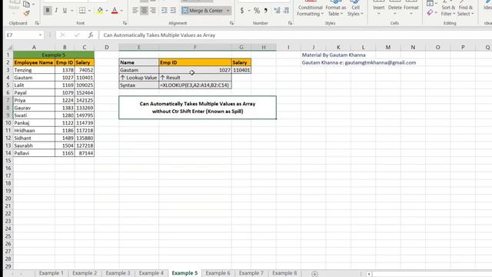Image resolution: width=492 pixels, height=277 pixels.
Task: Click the Fill down icon
Action: coord(430,3)
